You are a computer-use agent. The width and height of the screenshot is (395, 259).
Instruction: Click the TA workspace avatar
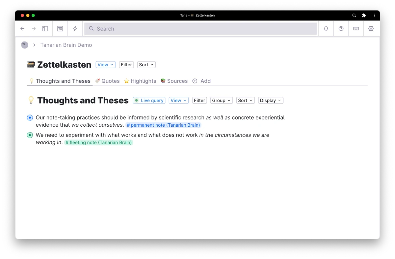[25, 45]
